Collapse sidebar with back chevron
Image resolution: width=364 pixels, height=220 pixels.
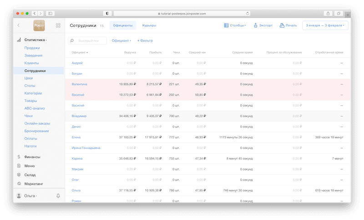19,26
